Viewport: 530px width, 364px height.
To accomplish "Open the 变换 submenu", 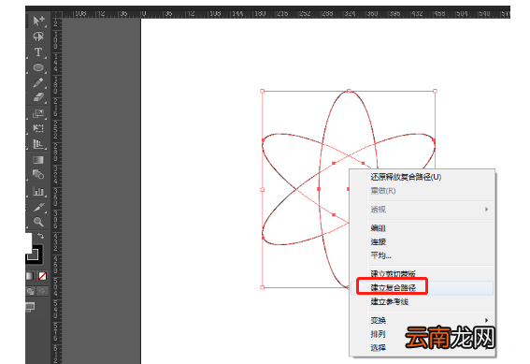I will tap(422, 320).
